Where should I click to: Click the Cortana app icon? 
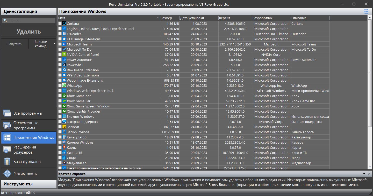(64, 23)
